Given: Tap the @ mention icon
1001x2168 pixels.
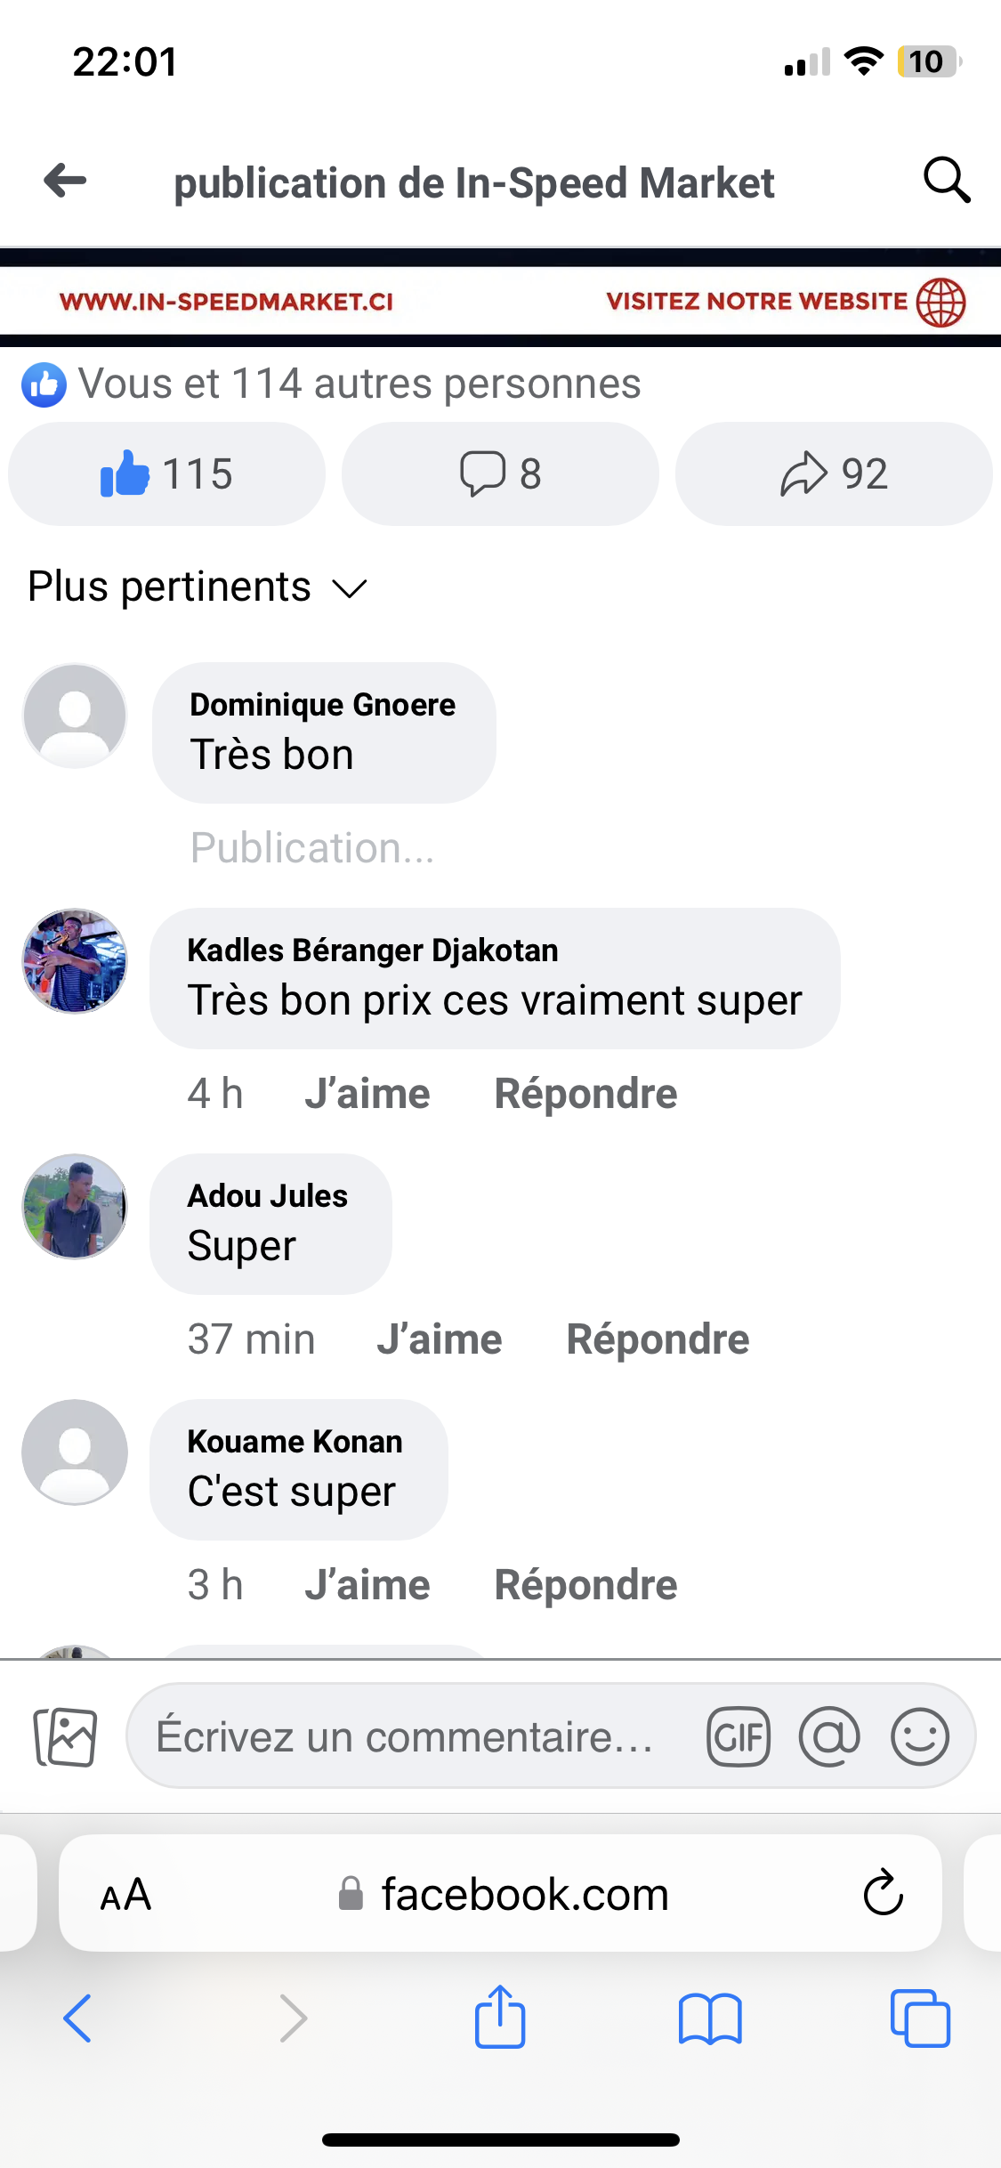Looking at the screenshot, I should point(829,1736).
